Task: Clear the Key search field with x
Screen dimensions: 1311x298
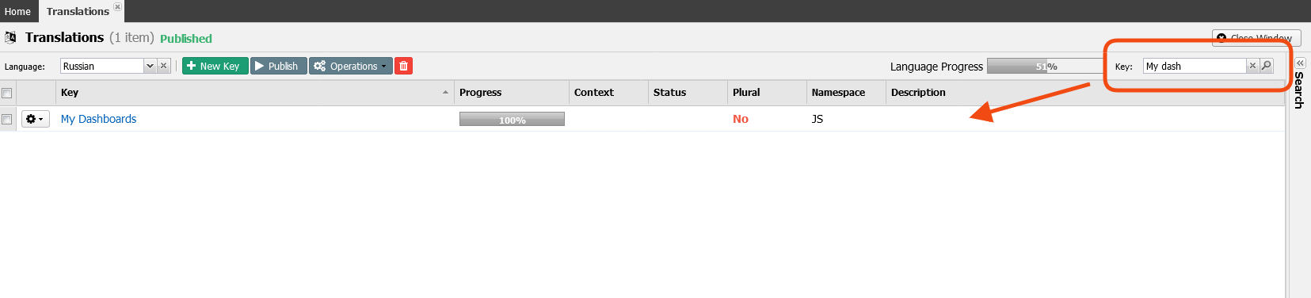Action: click(1252, 66)
